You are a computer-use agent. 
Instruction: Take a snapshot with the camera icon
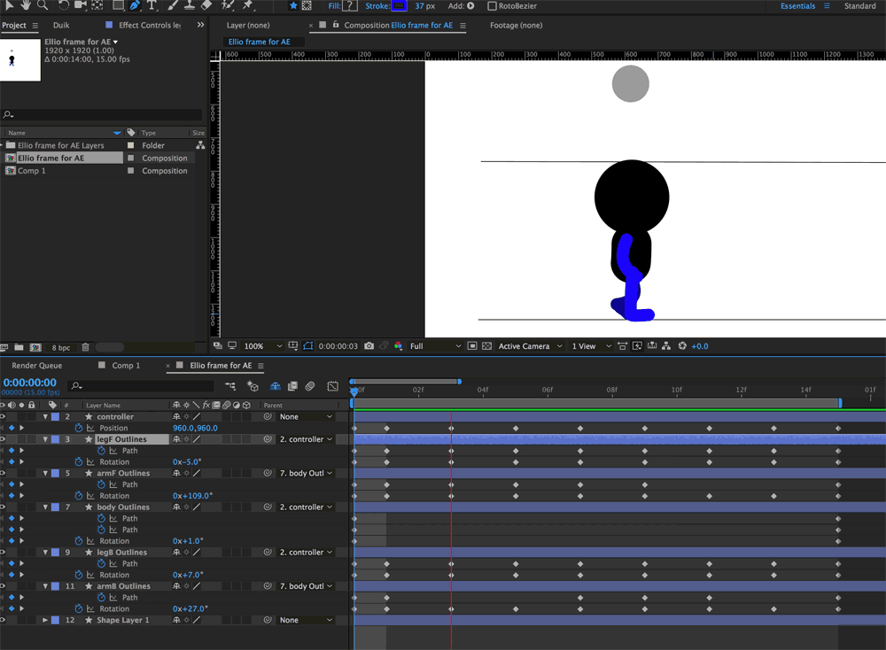point(369,346)
